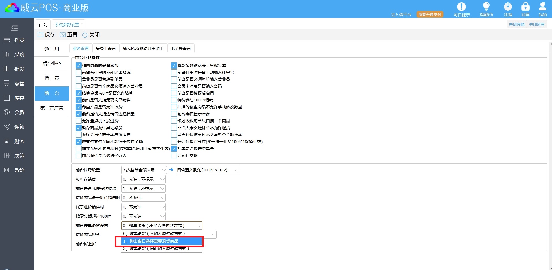Click the daily tips (每日提示) icon
This screenshot has width=552, height=270.
coord(461,7)
